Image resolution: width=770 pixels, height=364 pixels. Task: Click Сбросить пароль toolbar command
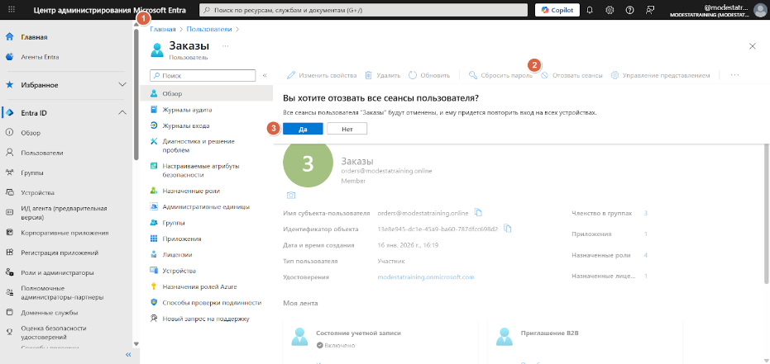coord(500,75)
